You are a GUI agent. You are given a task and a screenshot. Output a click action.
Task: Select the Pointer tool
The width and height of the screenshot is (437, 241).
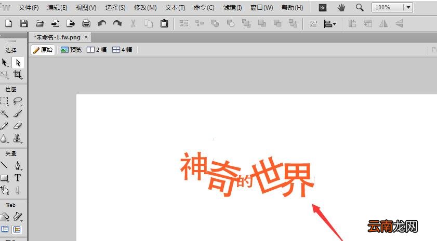(5, 63)
